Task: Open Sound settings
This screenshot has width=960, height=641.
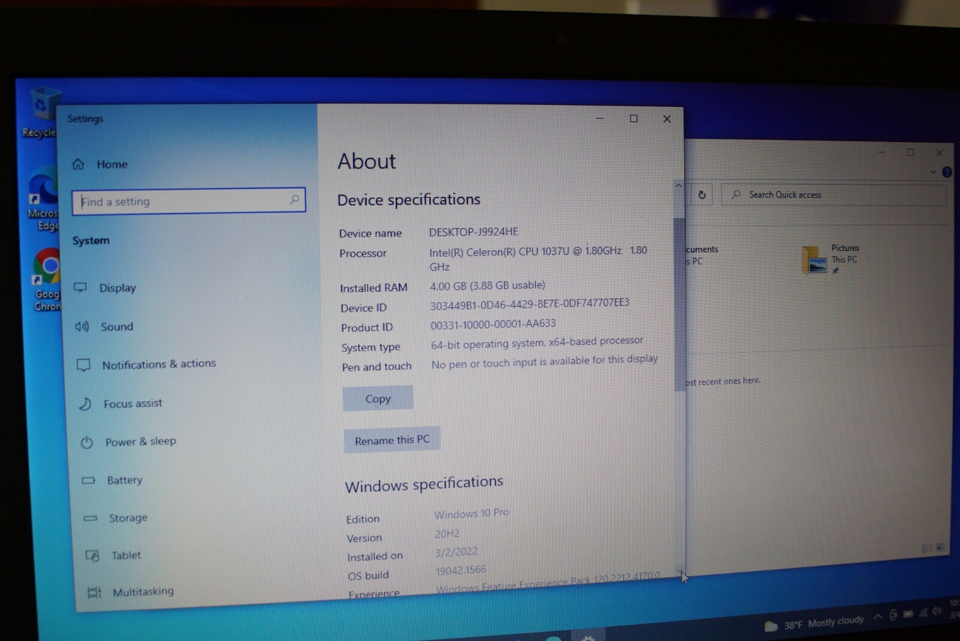Action: pyautogui.click(x=104, y=327)
